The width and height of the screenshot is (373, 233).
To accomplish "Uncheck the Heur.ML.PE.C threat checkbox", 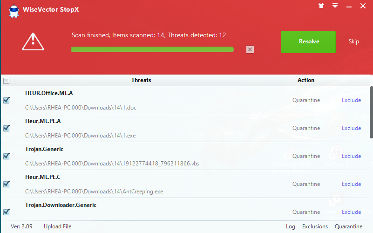I will [x=7, y=184].
